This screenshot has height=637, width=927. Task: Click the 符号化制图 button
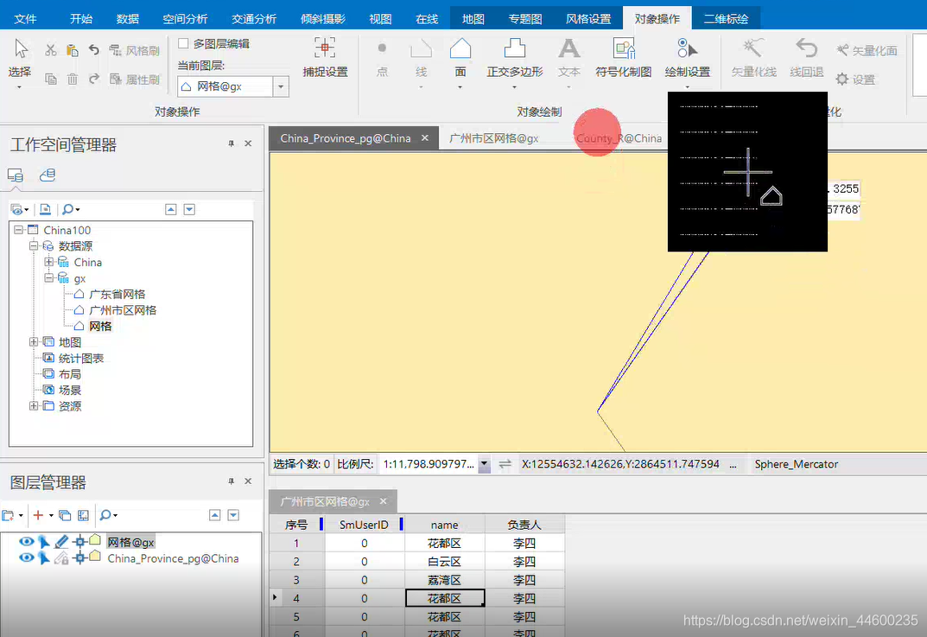pyautogui.click(x=624, y=58)
